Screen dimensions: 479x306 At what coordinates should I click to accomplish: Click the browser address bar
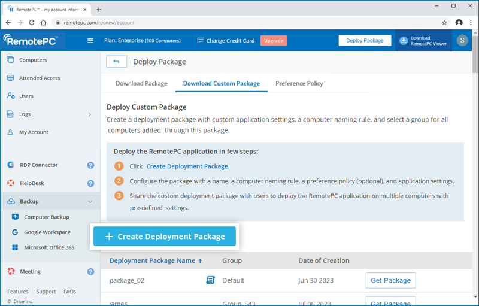(x=239, y=22)
